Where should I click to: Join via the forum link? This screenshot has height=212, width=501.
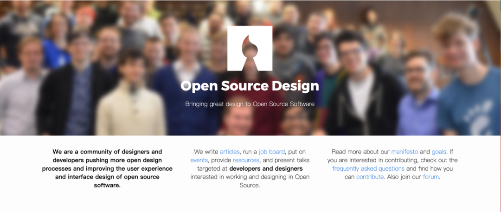click(430, 176)
